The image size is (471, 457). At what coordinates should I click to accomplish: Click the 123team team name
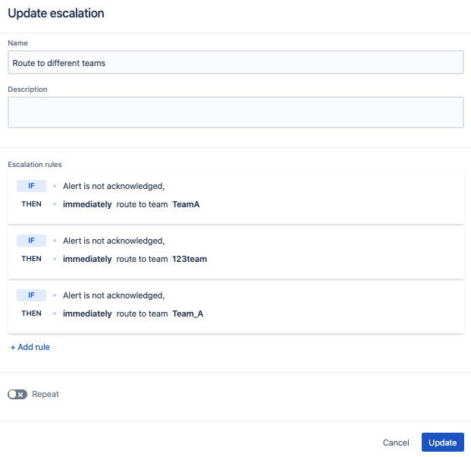point(190,259)
